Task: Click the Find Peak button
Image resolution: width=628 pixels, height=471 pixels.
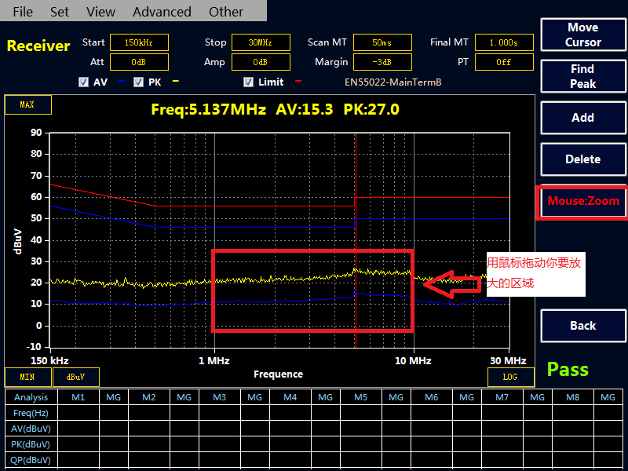Action: (x=582, y=76)
